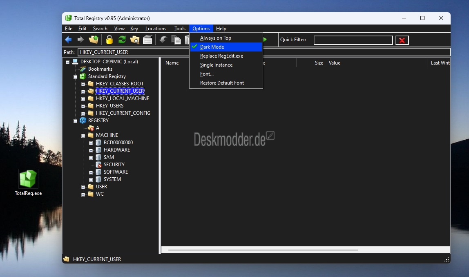Image resolution: width=469 pixels, height=277 pixels.
Task: Expand the HKEY_LOCAL_MACHINE key
Action: (x=83, y=99)
